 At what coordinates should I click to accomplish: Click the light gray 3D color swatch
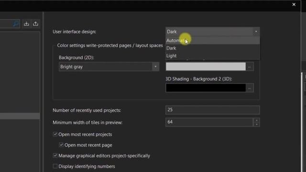pos(206,67)
